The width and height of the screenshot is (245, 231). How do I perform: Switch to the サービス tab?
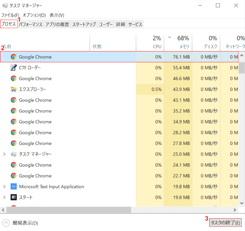[135, 24]
